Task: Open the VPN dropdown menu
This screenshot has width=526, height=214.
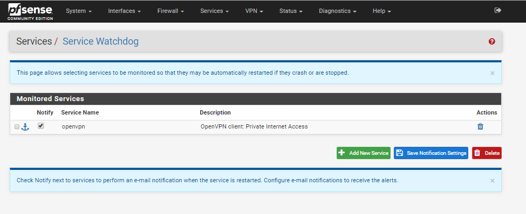Action: [x=254, y=11]
